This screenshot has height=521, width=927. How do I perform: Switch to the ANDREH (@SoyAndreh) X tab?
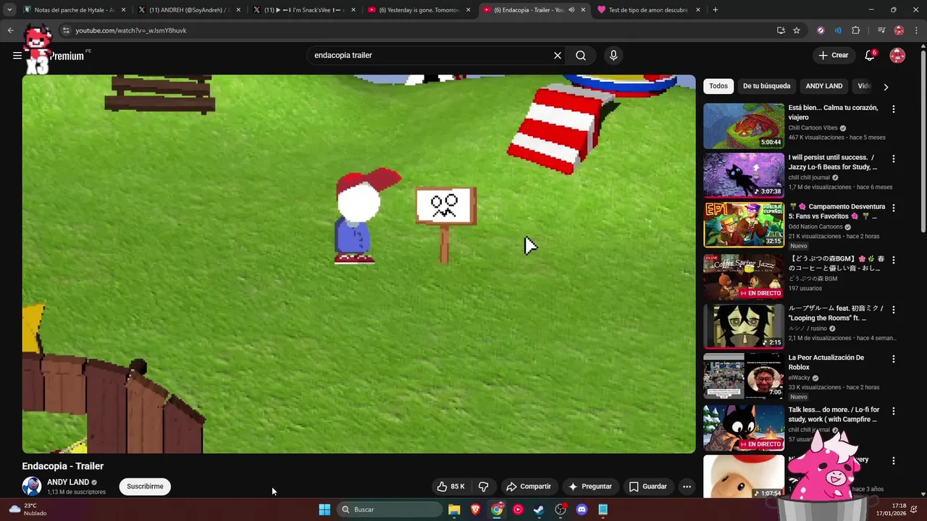pos(188,10)
